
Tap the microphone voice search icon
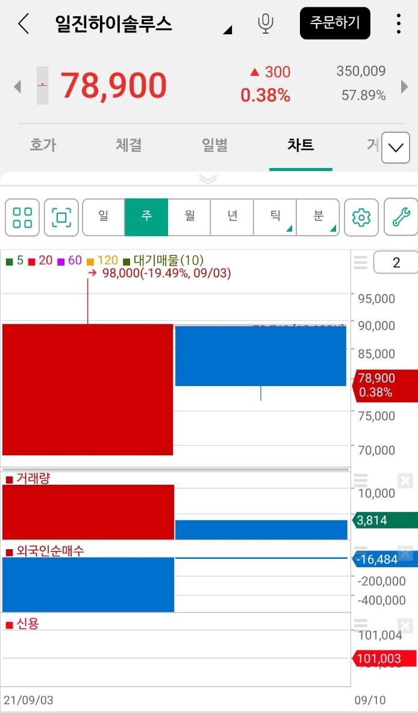(x=265, y=23)
